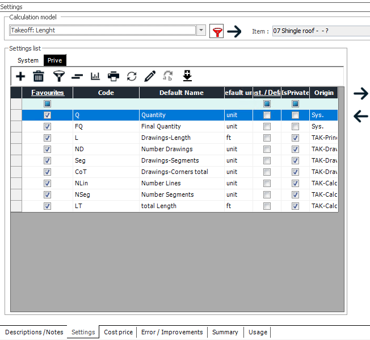Click the black funnel filter icon in toolbar
Viewport: 370px width, 340px height.
[x=58, y=76]
